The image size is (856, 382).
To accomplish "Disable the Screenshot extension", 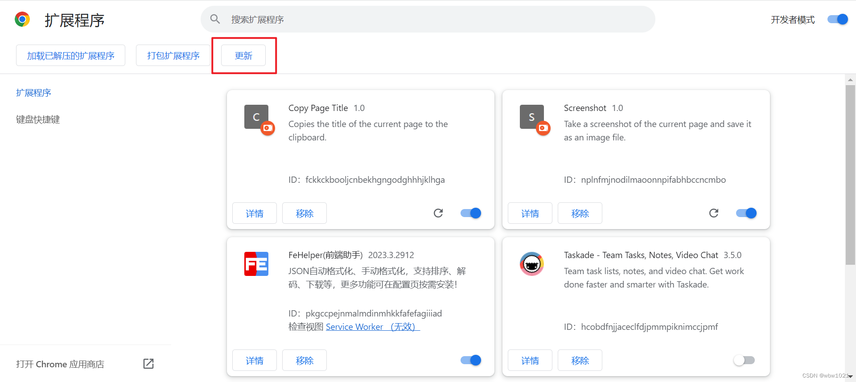I will pos(746,213).
